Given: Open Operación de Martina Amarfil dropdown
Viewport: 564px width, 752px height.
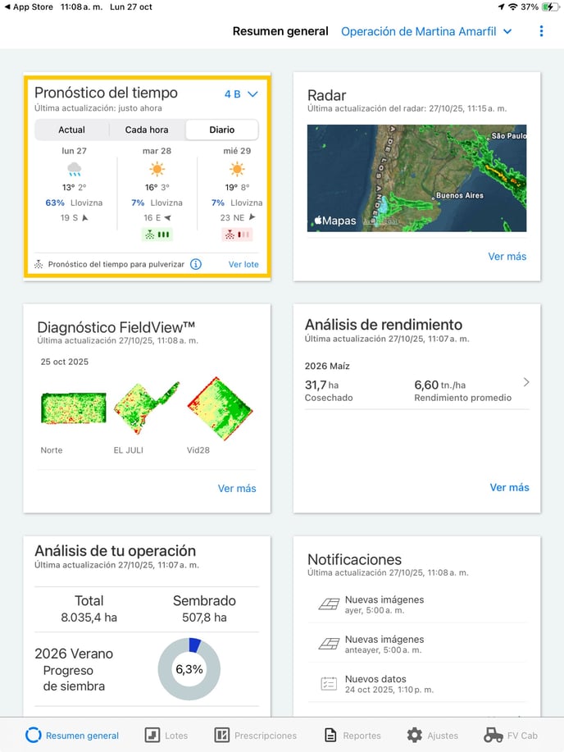Looking at the screenshot, I should pos(426,31).
